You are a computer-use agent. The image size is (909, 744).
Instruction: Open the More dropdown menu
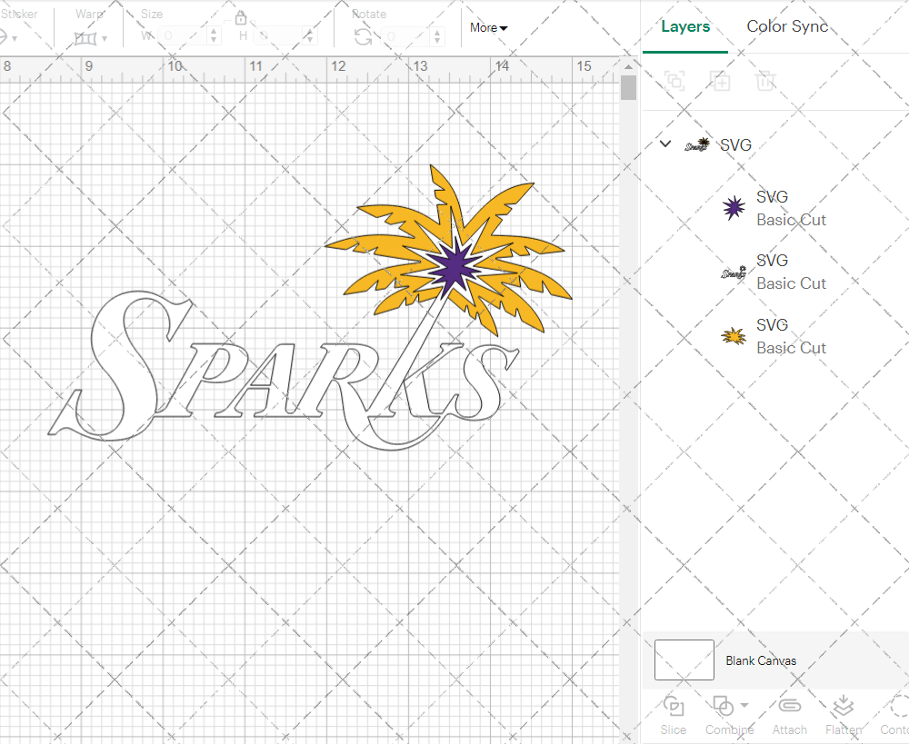pyautogui.click(x=489, y=27)
